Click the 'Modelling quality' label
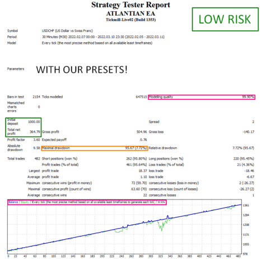Screen dimensions: 280x259 pos(161,97)
